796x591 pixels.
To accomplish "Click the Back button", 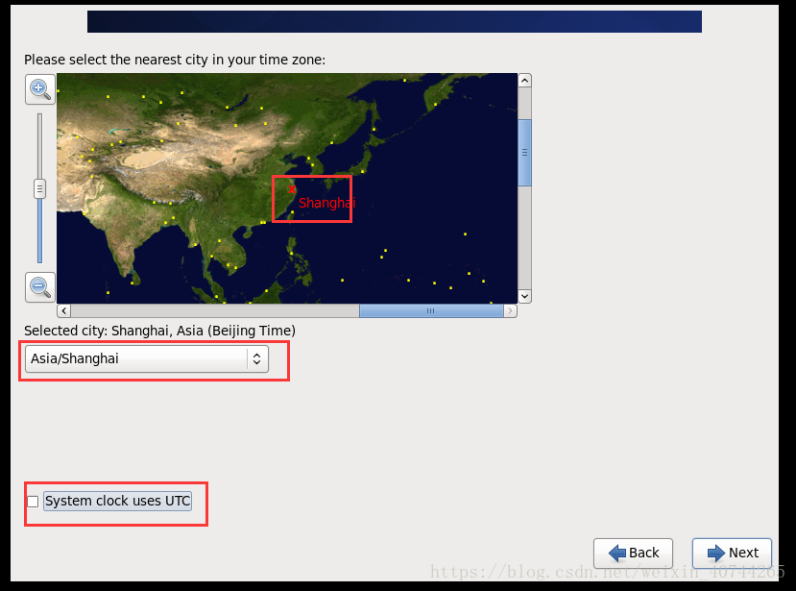I will coord(633,553).
